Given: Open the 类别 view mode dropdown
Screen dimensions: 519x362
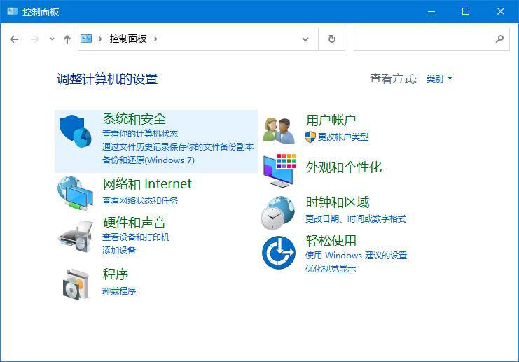Looking at the screenshot, I should click(439, 78).
